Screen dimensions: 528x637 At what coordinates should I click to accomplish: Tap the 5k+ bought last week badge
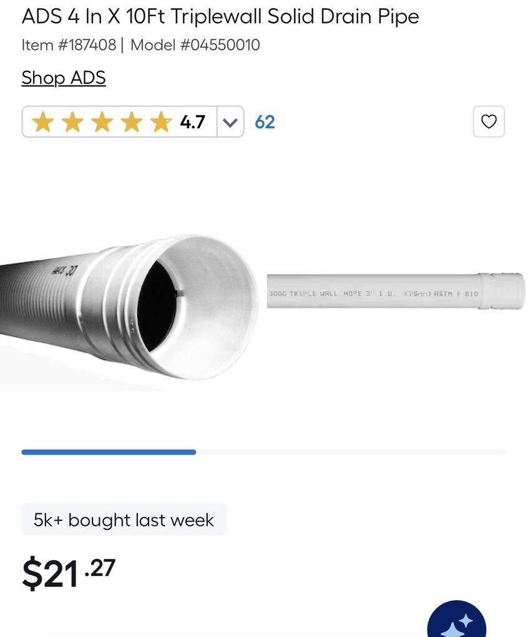point(124,520)
